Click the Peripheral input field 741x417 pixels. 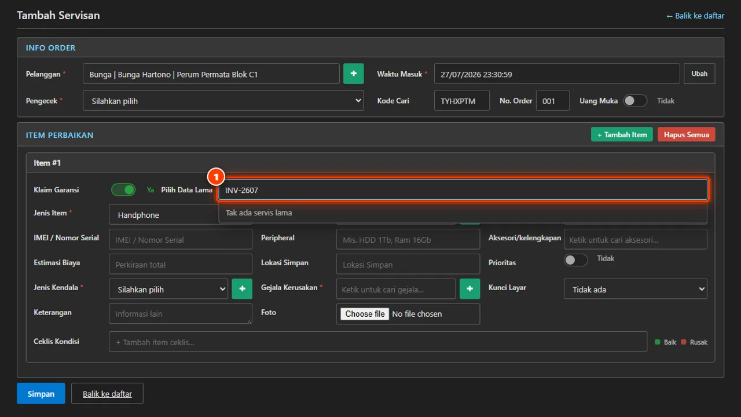408,240
